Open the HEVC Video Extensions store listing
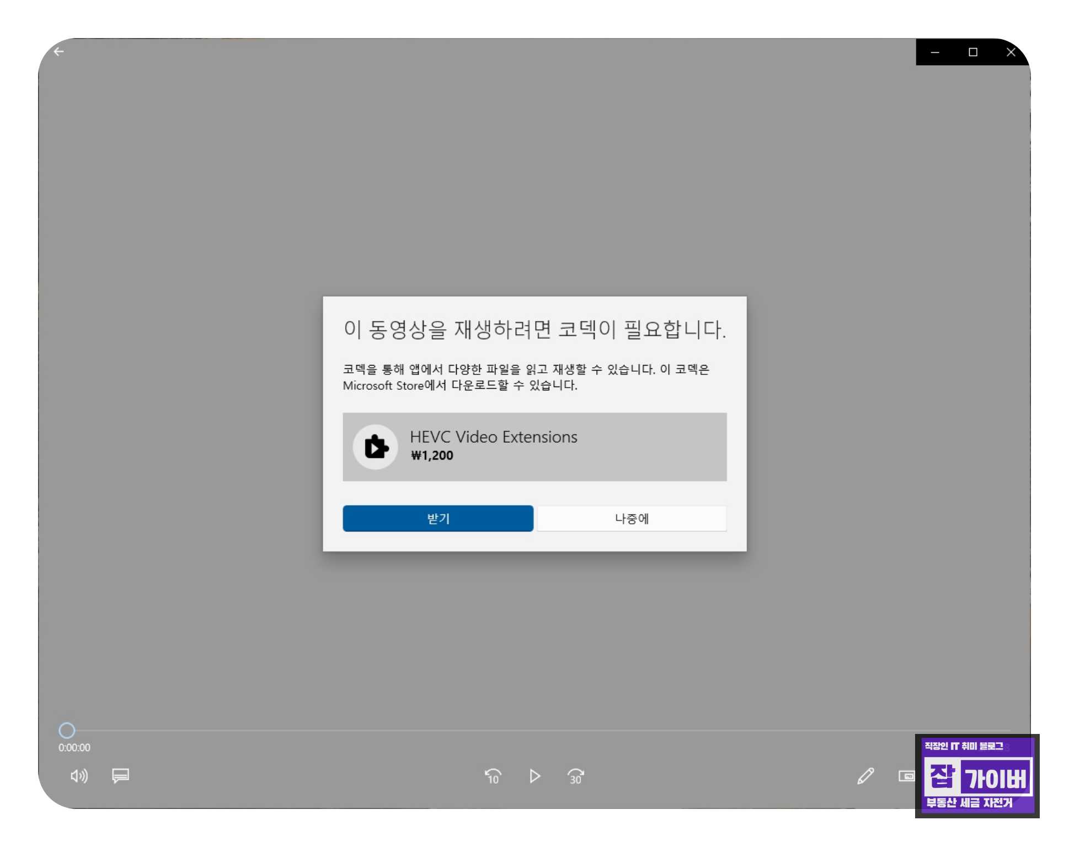 click(x=534, y=447)
